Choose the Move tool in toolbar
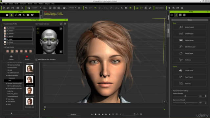 (100, 8)
